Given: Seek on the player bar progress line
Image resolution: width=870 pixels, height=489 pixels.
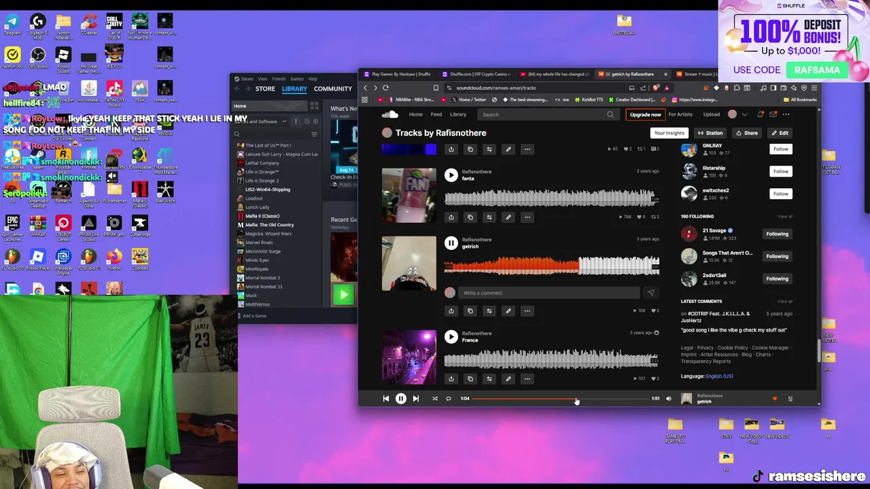Looking at the screenshot, I should (560, 399).
